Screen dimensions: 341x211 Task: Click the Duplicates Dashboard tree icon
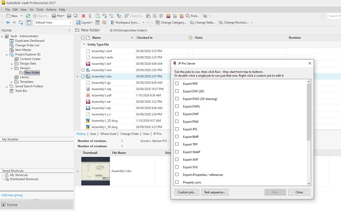[11, 41]
